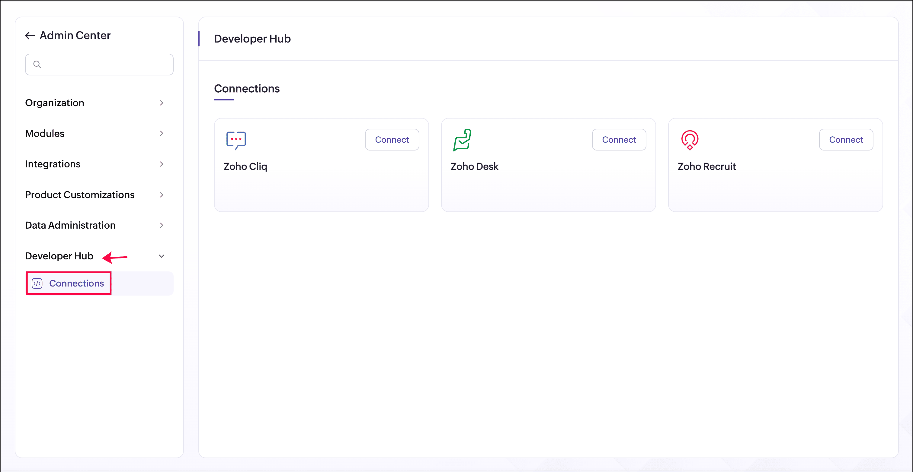913x472 pixels.
Task: Click the Zoho Cliq card name
Action: click(x=245, y=166)
